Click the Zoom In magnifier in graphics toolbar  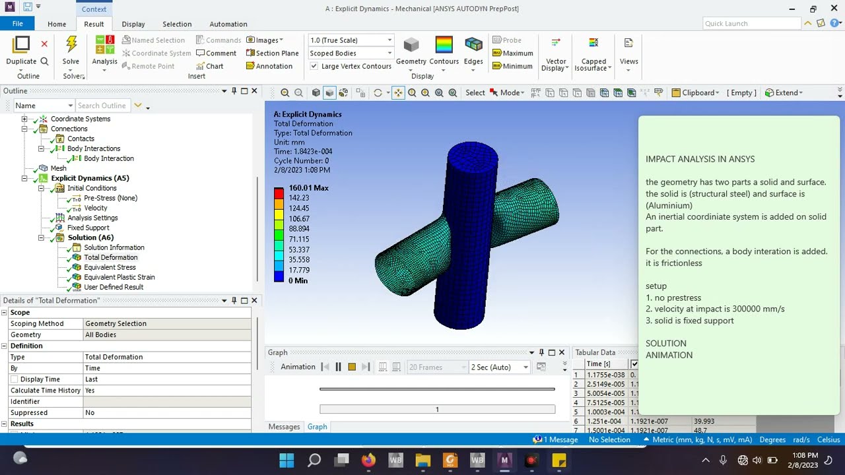[x=285, y=93]
